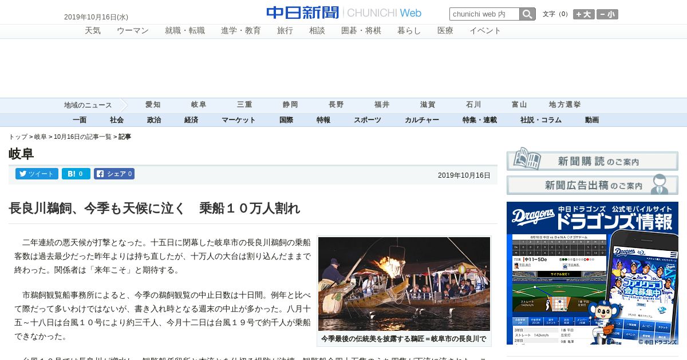Viewport: 687px width, 360px height.
Task: Click the Facebook シェア button
Action: (114, 174)
